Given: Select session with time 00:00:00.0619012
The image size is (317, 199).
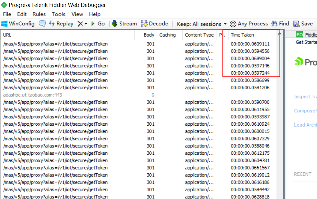Looking at the screenshot, I should pyautogui.click(x=138, y=175).
